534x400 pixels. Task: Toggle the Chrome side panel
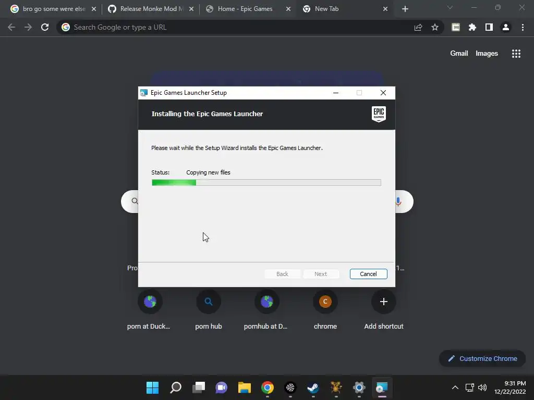coord(489,27)
